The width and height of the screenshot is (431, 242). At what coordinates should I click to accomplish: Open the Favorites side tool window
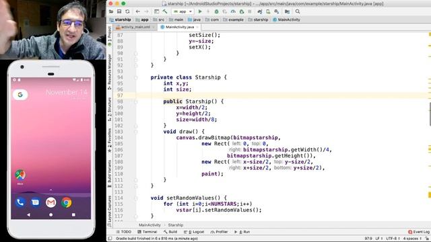tap(109, 140)
